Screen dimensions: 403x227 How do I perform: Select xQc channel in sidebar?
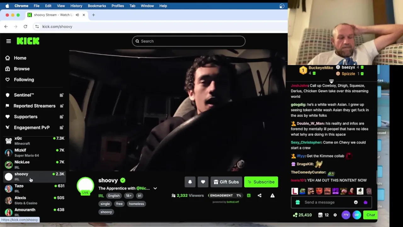pos(35,141)
